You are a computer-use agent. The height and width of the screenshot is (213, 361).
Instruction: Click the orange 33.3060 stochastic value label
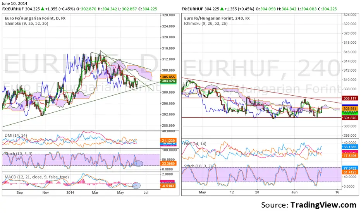coord(168,163)
